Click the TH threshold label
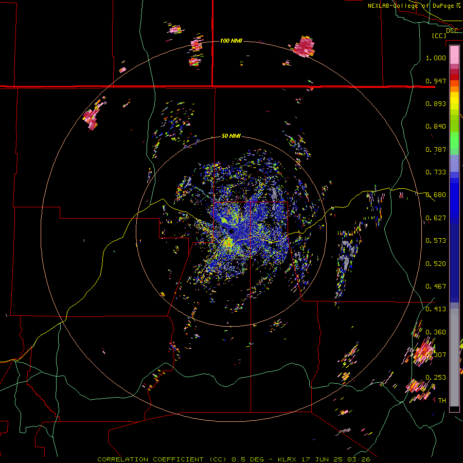 (x=442, y=401)
